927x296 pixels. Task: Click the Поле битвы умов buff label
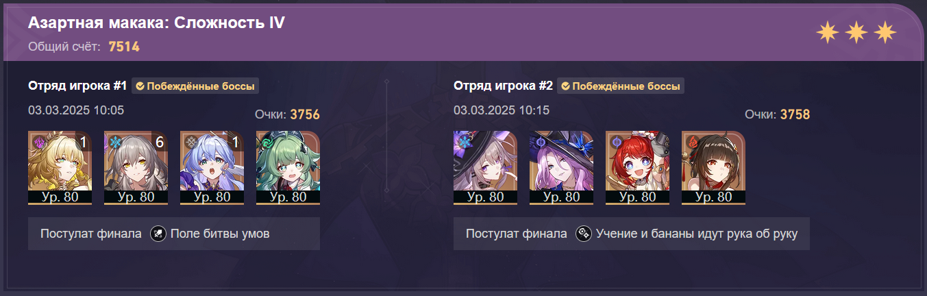[x=220, y=234]
